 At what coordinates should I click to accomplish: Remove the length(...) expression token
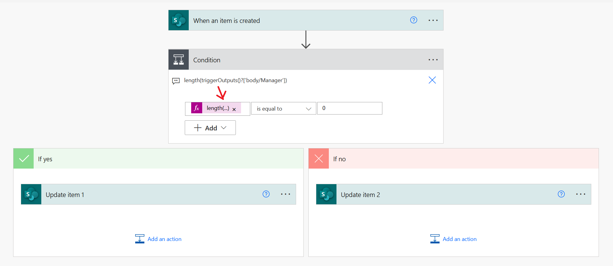pyautogui.click(x=234, y=109)
